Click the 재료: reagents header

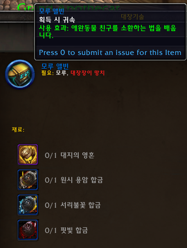coord(18,129)
